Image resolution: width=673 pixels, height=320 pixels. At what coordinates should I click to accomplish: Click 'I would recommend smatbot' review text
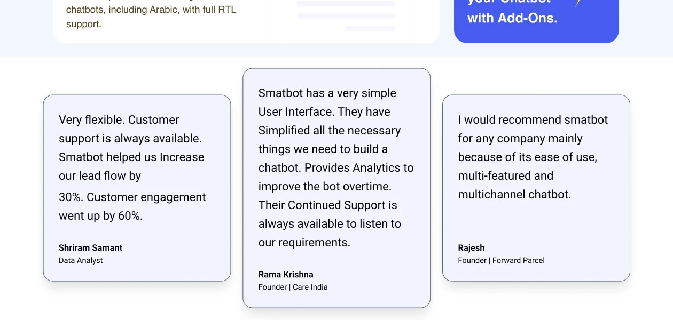click(x=533, y=120)
